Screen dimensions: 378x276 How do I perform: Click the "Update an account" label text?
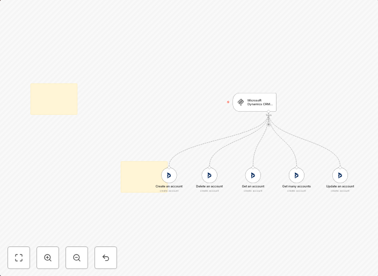coord(340,186)
